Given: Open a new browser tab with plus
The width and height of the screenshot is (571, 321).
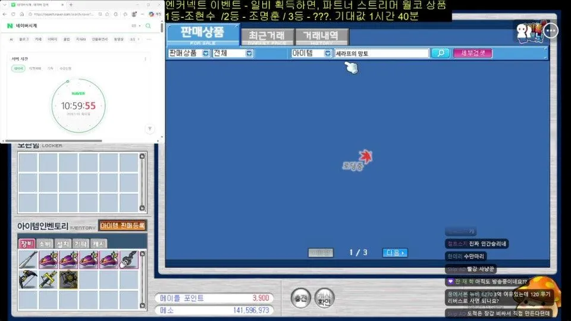Looking at the screenshot, I should (x=71, y=5).
